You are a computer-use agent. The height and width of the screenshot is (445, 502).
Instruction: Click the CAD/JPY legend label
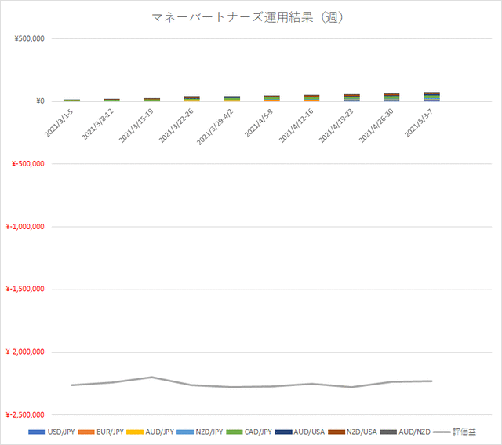pyautogui.click(x=258, y=432)
